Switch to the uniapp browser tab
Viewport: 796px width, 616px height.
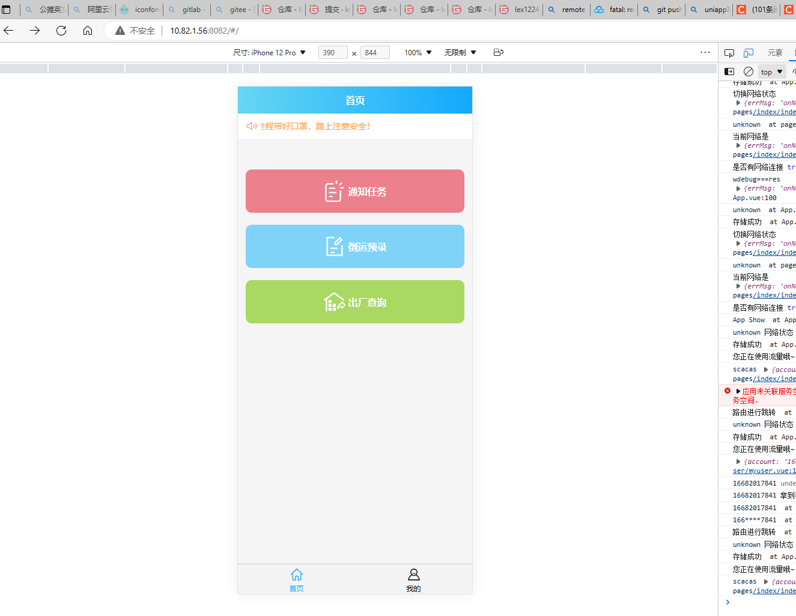point(709,10)
